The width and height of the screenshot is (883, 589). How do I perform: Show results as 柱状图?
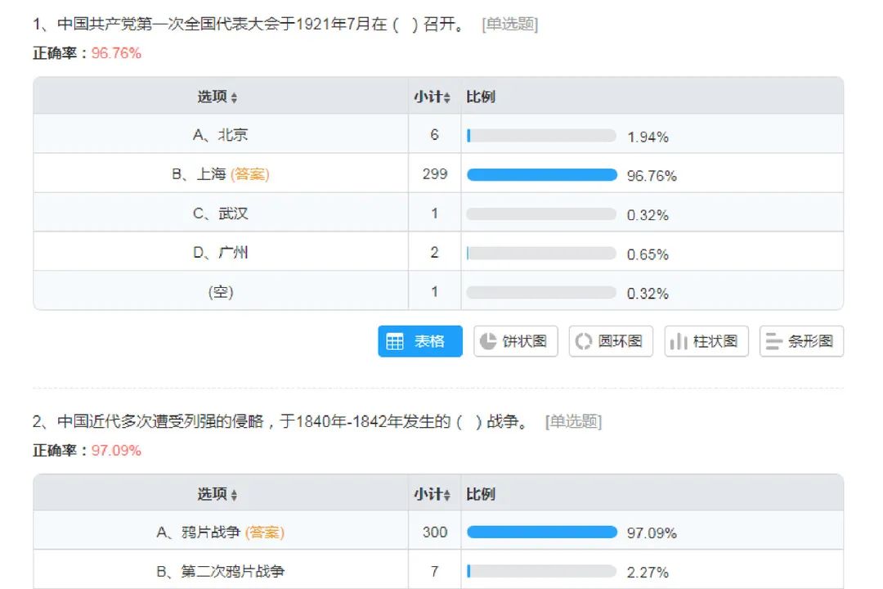click(x=706, y=342)
